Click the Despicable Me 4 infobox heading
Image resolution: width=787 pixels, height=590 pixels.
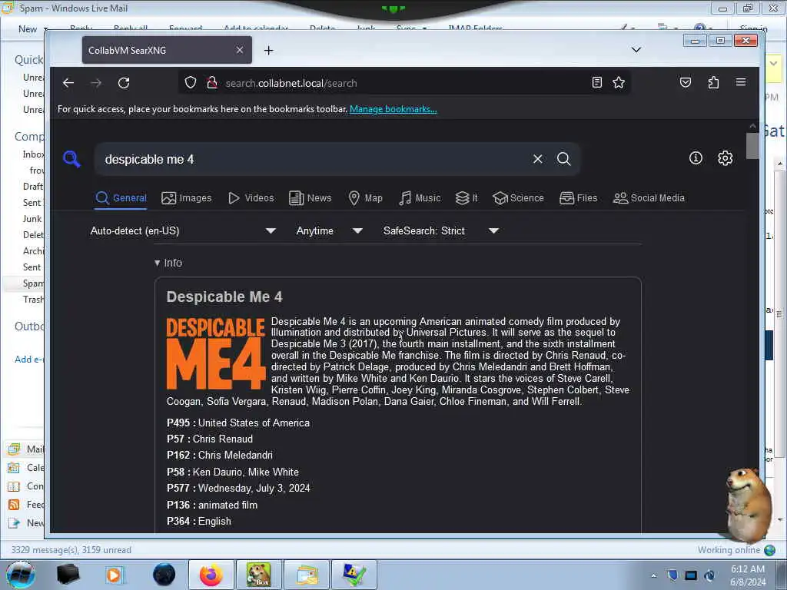[x=224, y=297]
